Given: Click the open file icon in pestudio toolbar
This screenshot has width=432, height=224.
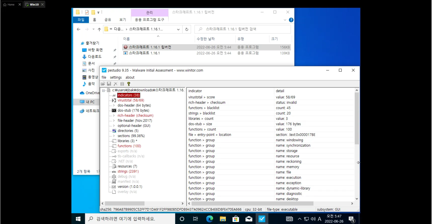Looking at the screenshot, I should 103,84.
